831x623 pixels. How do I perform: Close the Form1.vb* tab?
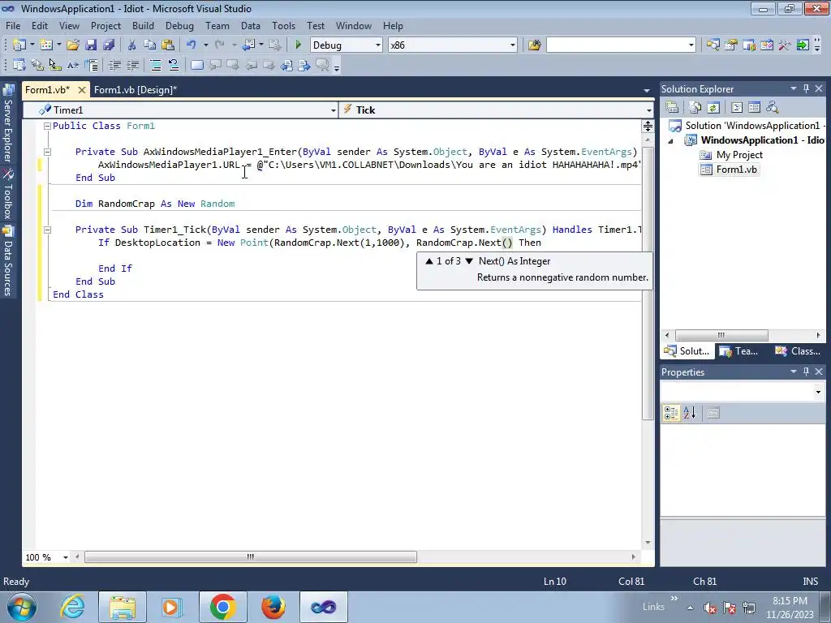tap(82, 90)
